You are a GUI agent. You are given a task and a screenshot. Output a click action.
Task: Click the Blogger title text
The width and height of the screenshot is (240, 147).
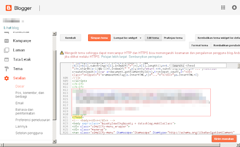point(23,8)
